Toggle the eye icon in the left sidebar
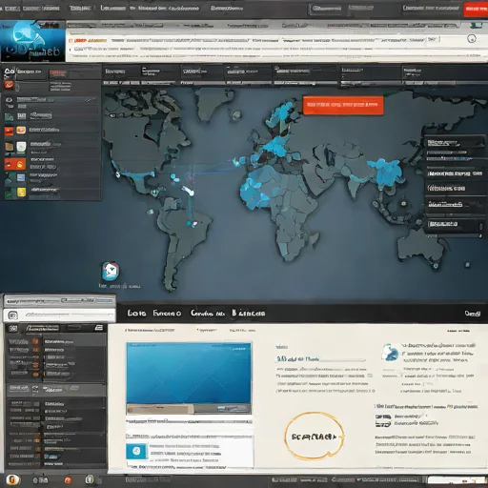The height and width of the screenshot is (488, 488). tap(10, 100)
